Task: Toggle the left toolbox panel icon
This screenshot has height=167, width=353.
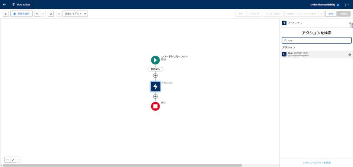Action: pyautogui.click(x=6, y=14)
